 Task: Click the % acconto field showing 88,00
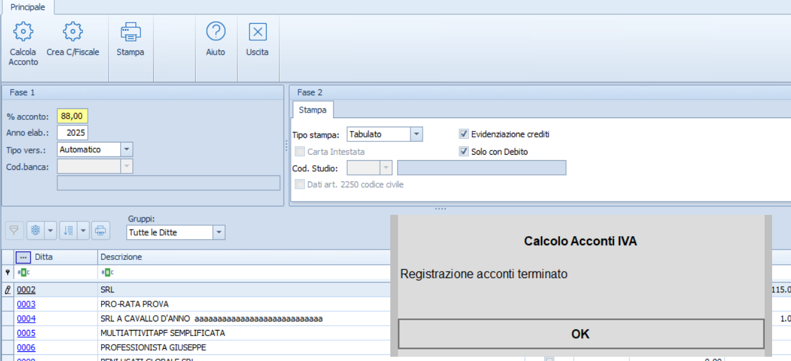point(73,116)
